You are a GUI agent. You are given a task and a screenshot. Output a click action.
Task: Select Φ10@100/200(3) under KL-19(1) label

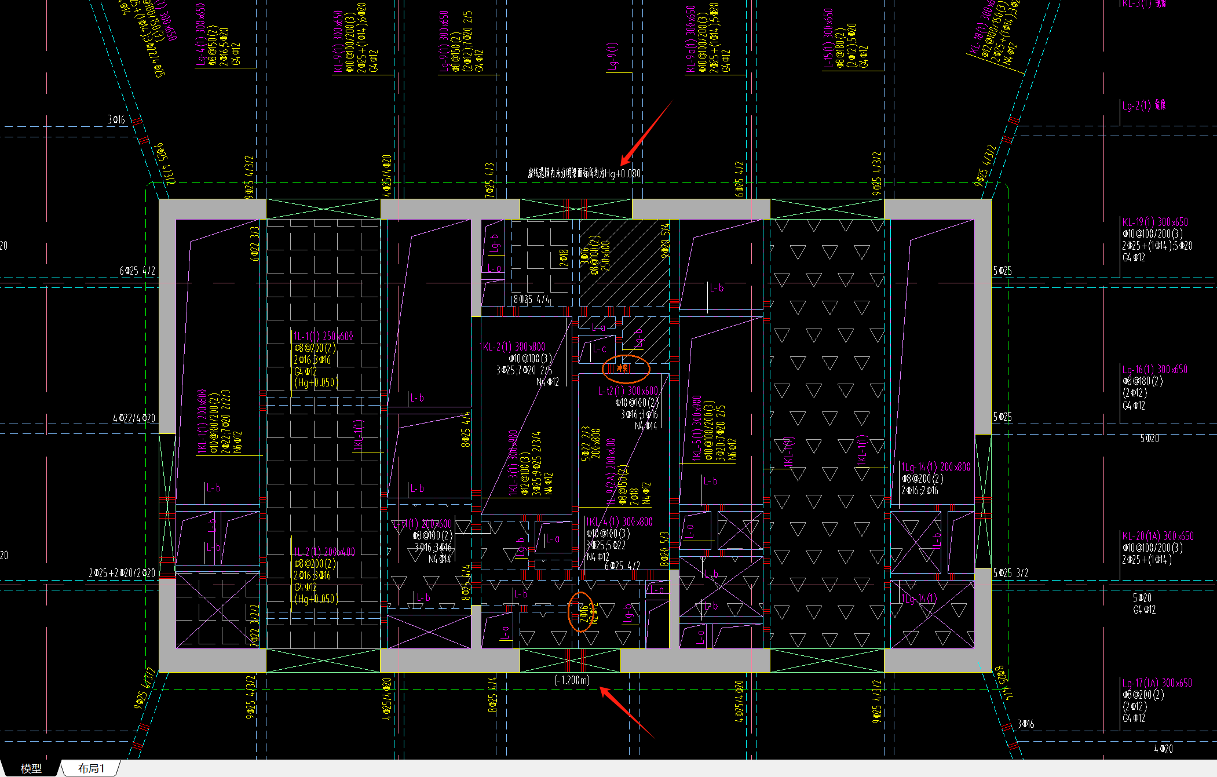coord(1153,234)
